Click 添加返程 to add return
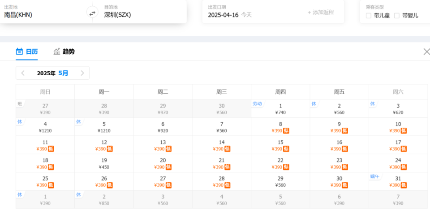Viewport: 430px width, 211px height. [321, 13]
